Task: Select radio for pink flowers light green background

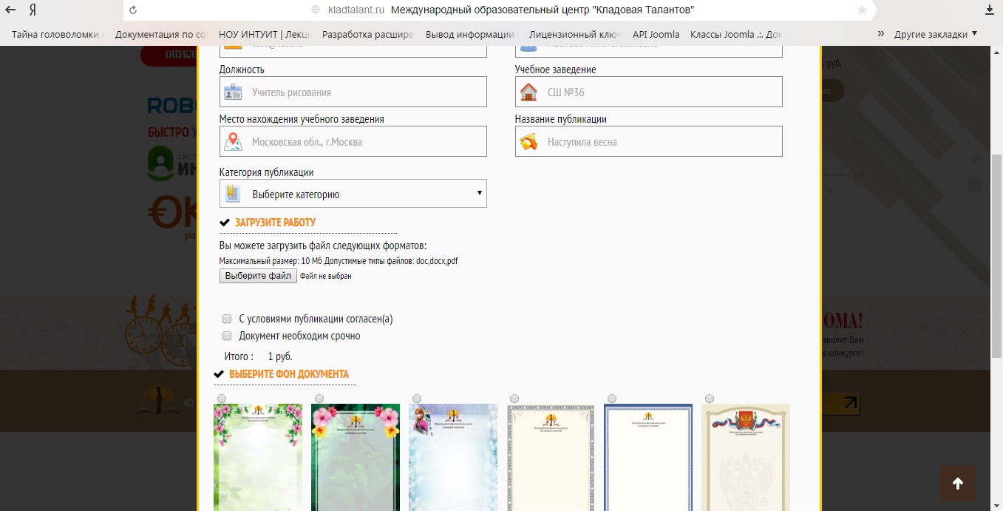Action: (x=222, y=399)
